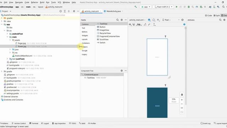Click the pan hand tool on design surface
This screenshot has width=227, height=128.
point(182,95)
